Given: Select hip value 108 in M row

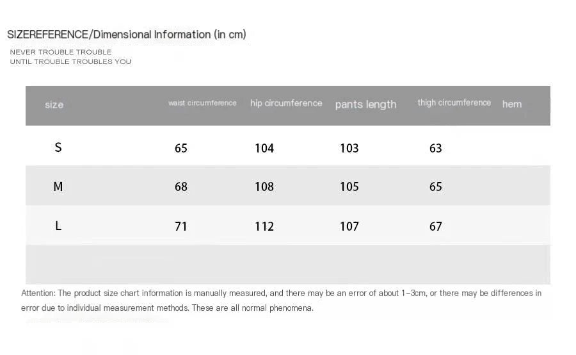Looking at the screenshot, I should 264,186.
